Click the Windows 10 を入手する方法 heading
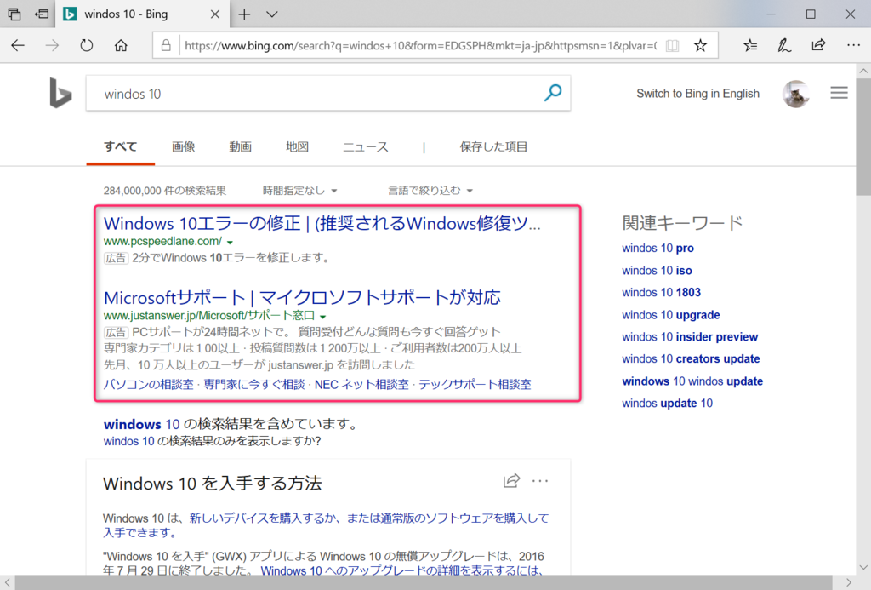The height and width of the screenshot is (590, 871). (x=212, y=484)
